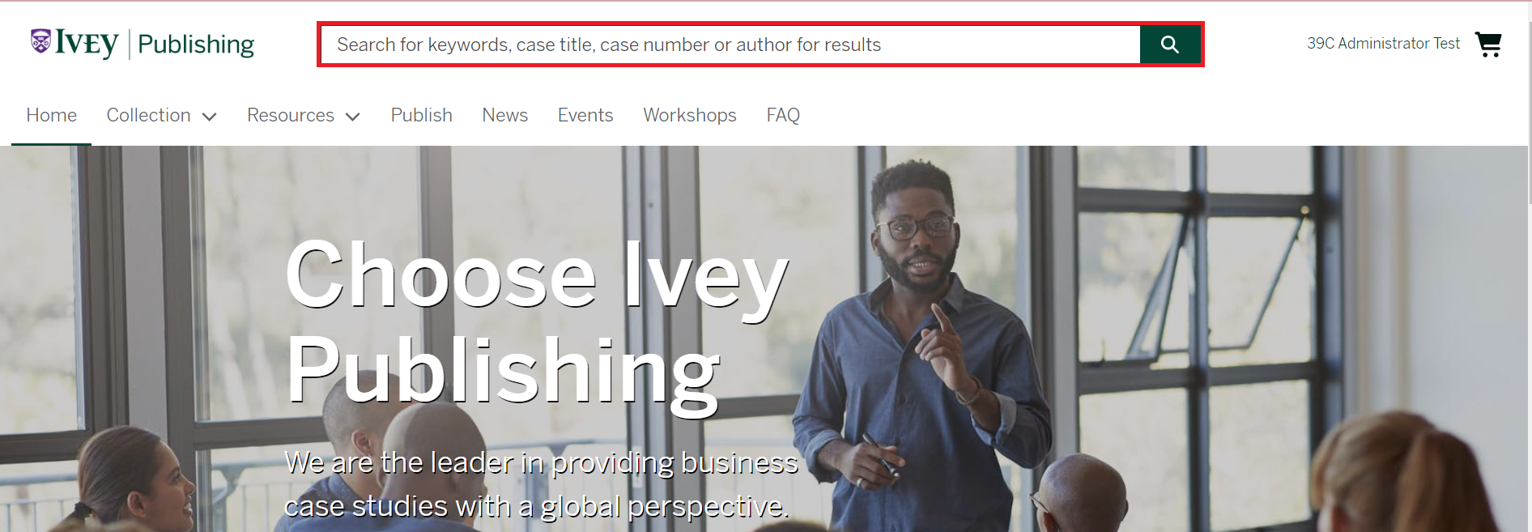
Task: Navigate to the Publish page
Action: pyautogui.click(x=421, y=115)
